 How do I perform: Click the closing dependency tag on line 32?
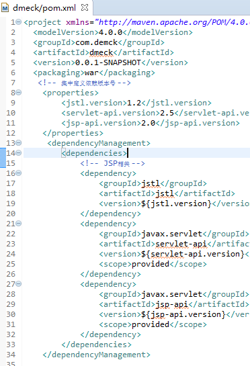point(110,334)
